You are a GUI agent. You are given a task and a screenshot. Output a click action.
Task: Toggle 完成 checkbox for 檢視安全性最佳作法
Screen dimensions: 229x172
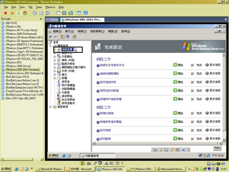tap(192, 65)
